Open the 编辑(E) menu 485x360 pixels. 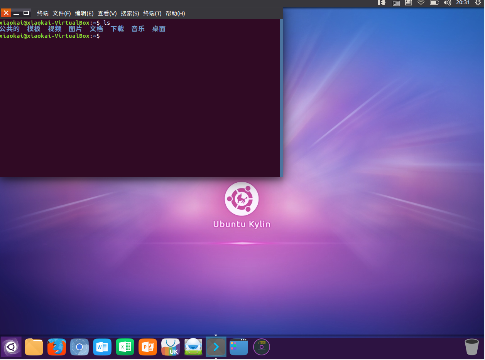pos(84,13)
